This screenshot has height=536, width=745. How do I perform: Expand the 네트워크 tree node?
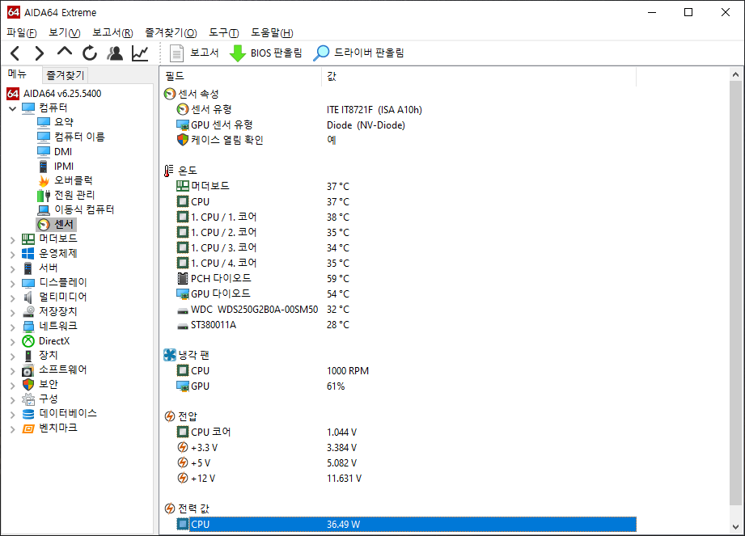coord(12,327)
